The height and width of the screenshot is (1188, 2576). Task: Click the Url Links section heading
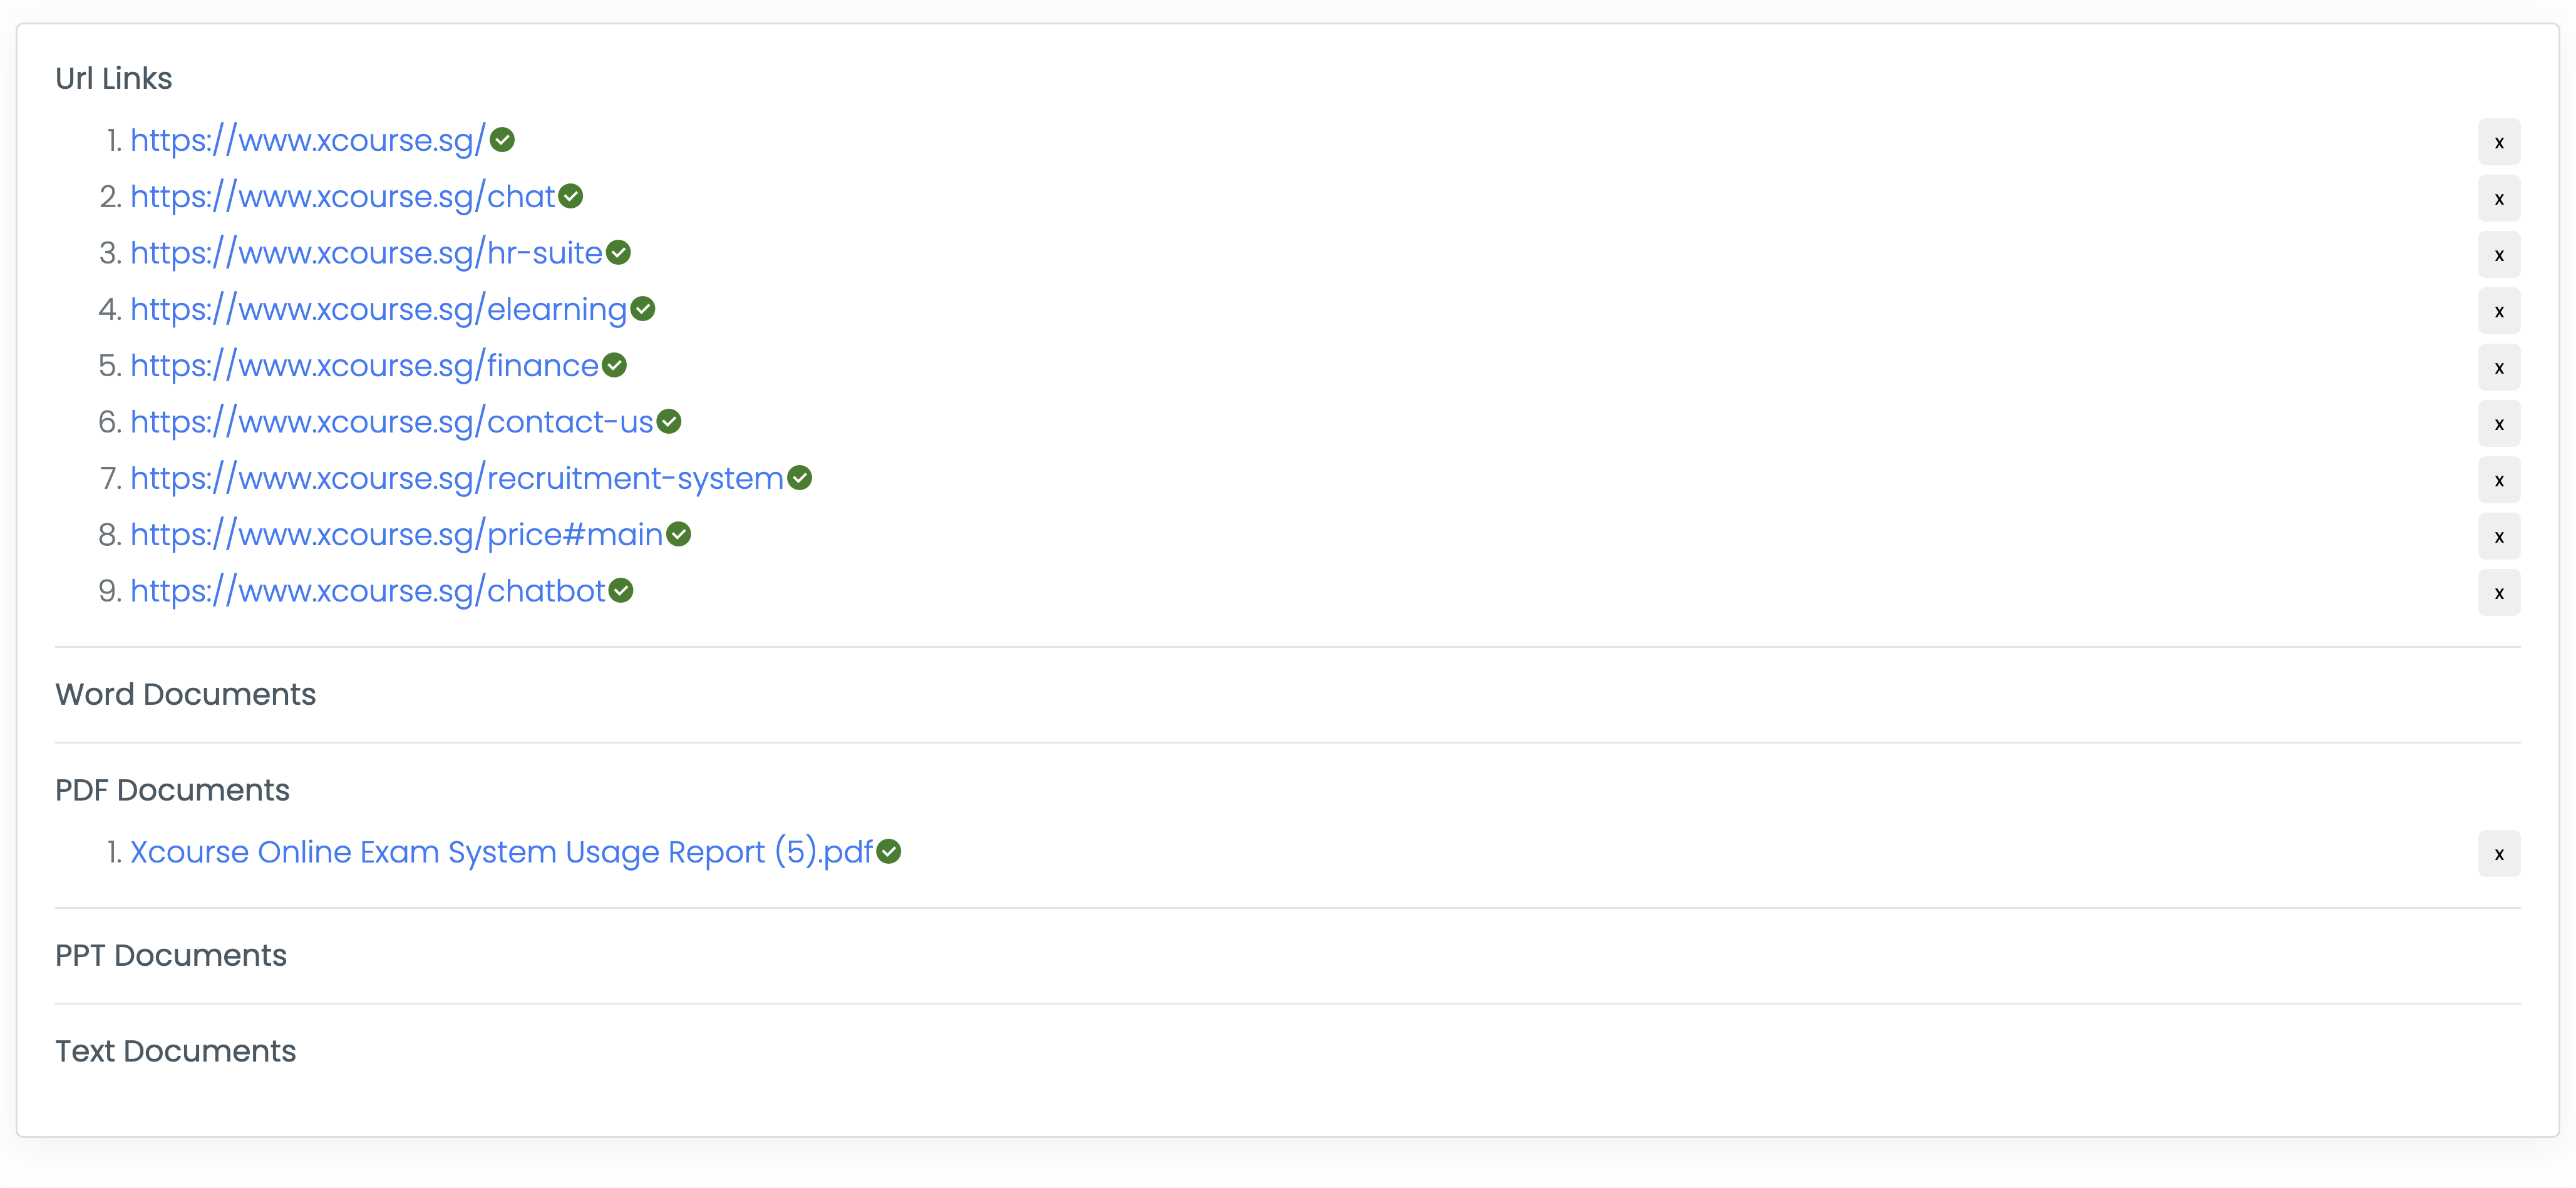coord(113,79)
